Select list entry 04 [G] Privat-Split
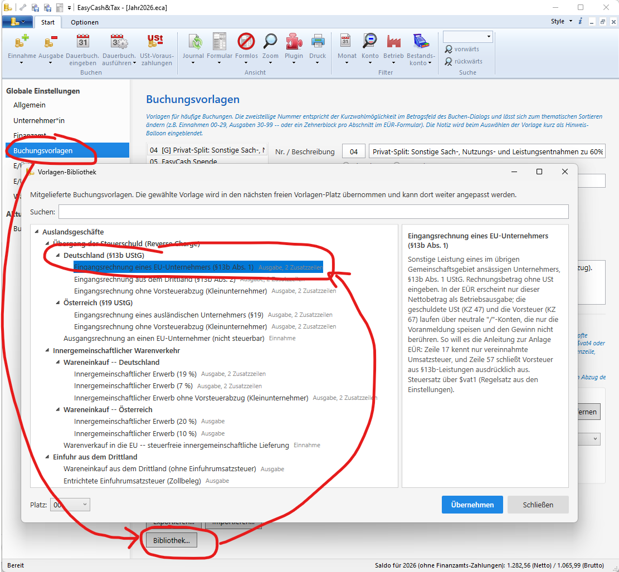The height and width of the screenshot is (572, 619). (207, 150)
